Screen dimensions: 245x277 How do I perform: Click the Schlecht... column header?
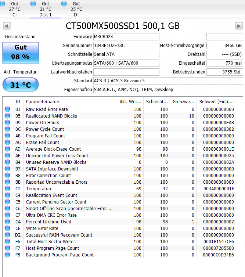click(157, 101)
